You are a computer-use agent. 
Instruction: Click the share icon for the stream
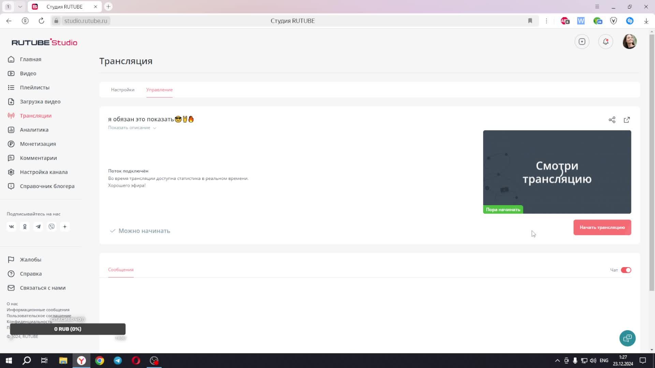[612, 120]
